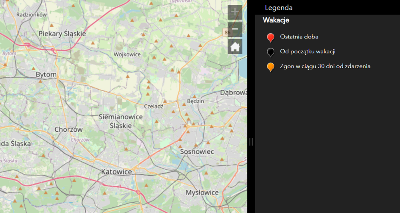
Task: Click the Czeladź town label
Action: click(154, 106)
